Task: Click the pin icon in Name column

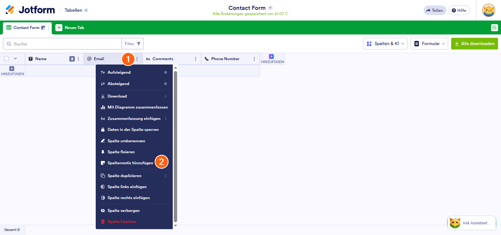Action: click(72, 59)
